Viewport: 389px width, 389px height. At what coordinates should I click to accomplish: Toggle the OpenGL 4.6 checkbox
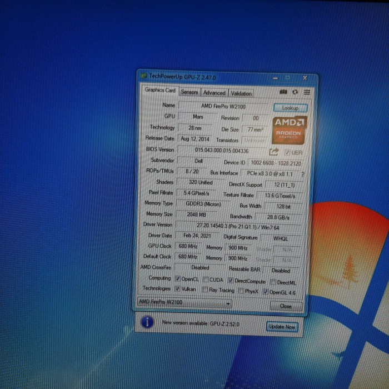[266, 292]
